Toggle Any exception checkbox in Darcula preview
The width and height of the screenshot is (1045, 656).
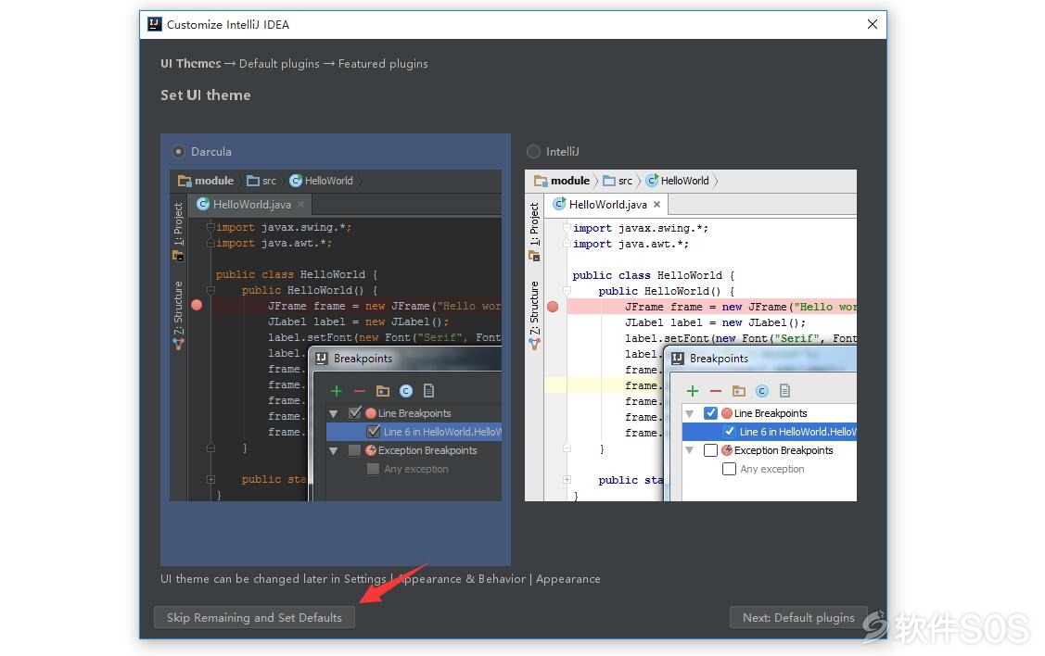coord(373,469)
